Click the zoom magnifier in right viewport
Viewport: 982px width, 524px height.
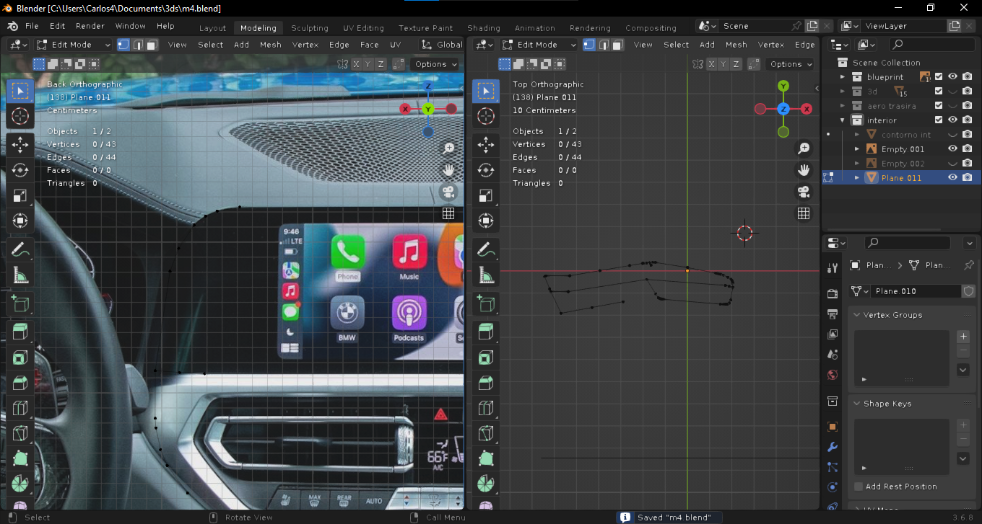pos(804,148)
